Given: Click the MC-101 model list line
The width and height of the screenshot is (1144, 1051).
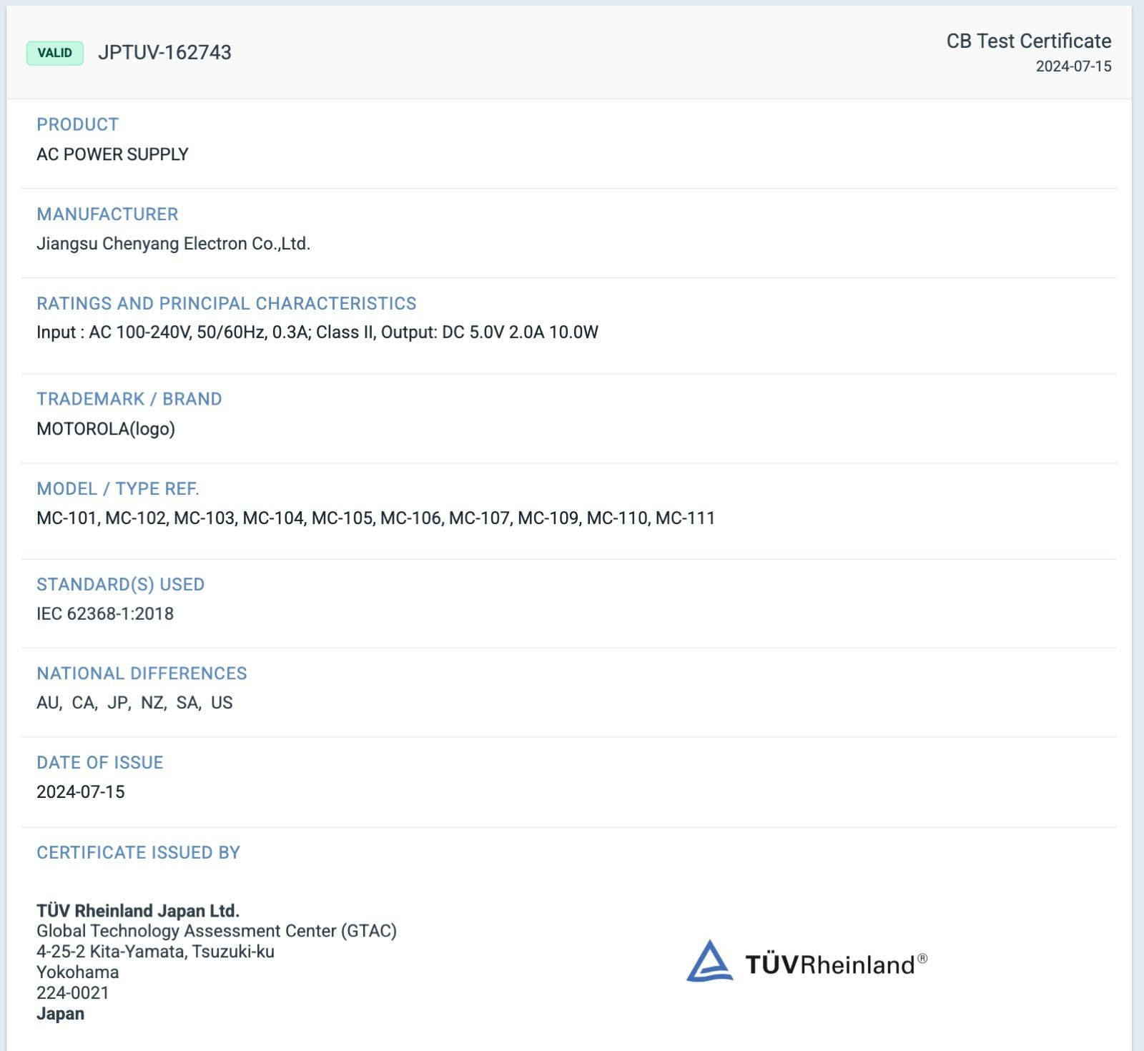Looking at the screenshot, I should (375, 518).
